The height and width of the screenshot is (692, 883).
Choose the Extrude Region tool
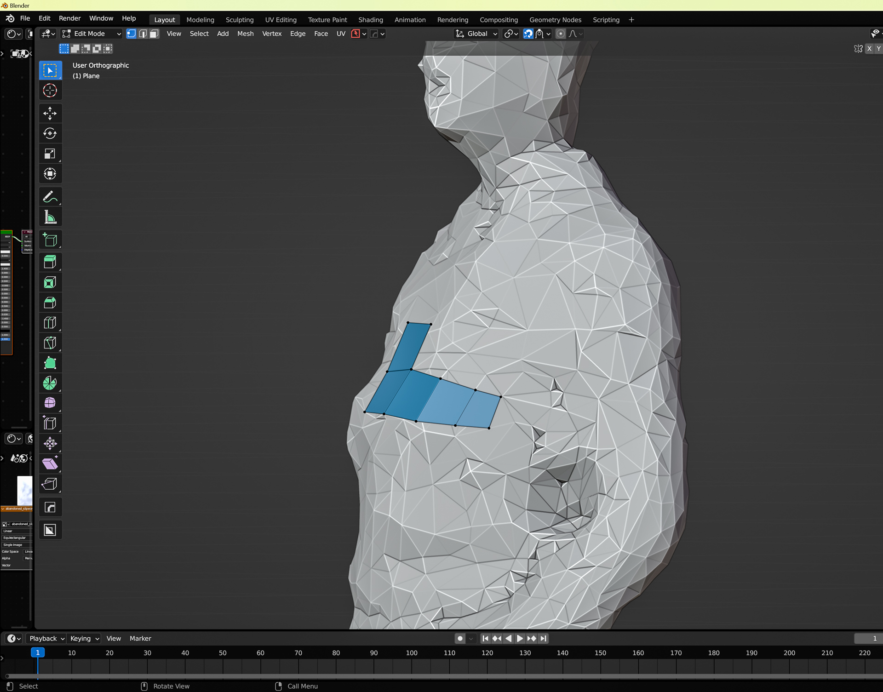[x=50, y=262]
